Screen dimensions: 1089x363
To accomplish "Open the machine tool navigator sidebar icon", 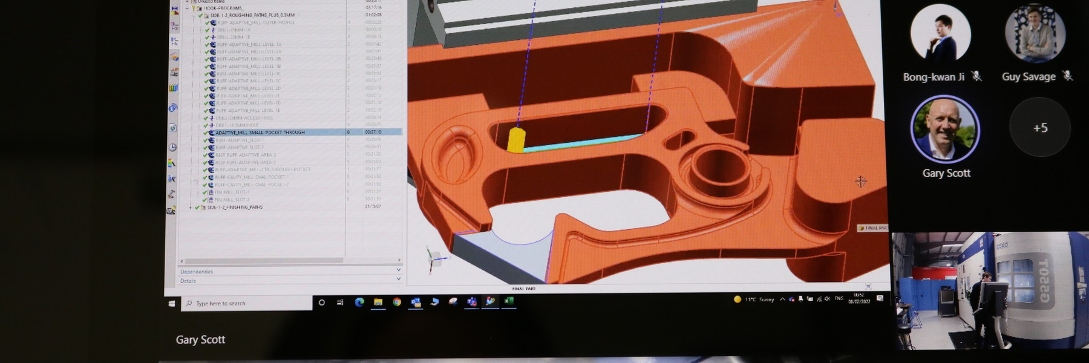I will coord(174,72).
